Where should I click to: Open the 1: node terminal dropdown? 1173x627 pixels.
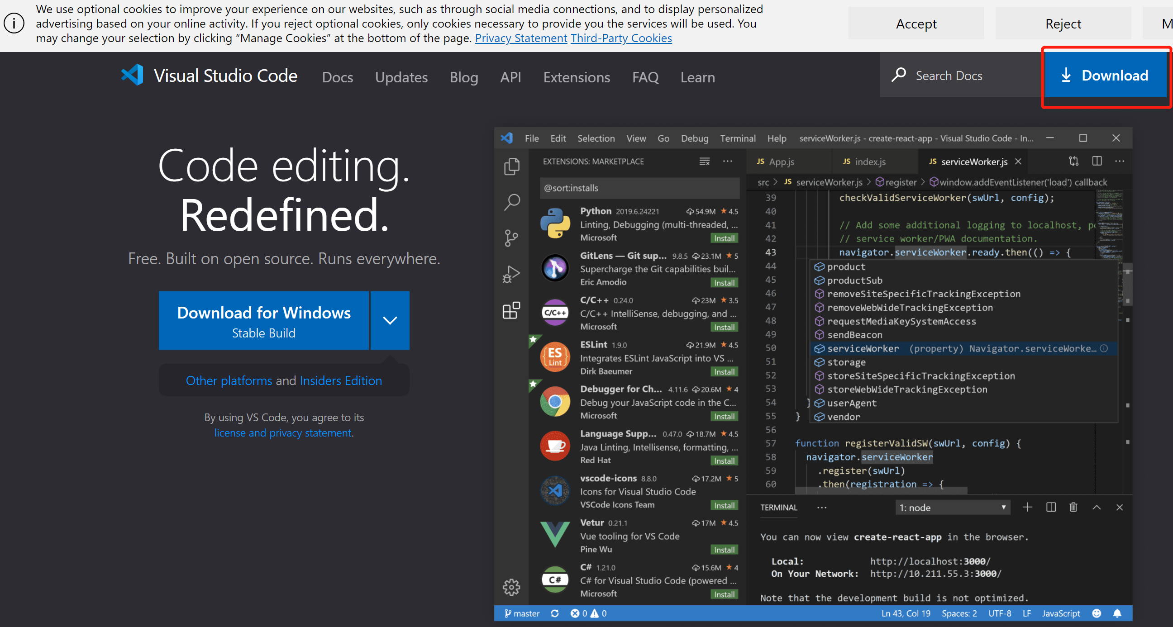953,508
